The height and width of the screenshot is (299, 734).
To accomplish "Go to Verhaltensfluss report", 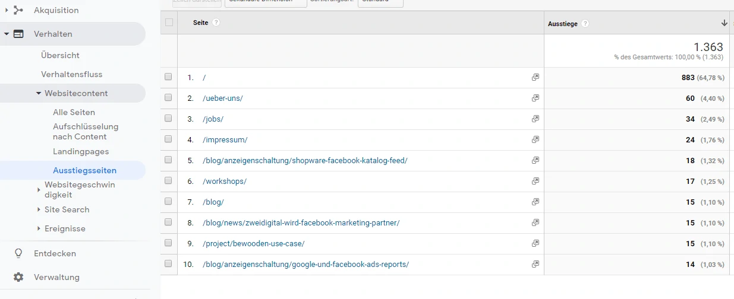I will click(x=71, y=74).
